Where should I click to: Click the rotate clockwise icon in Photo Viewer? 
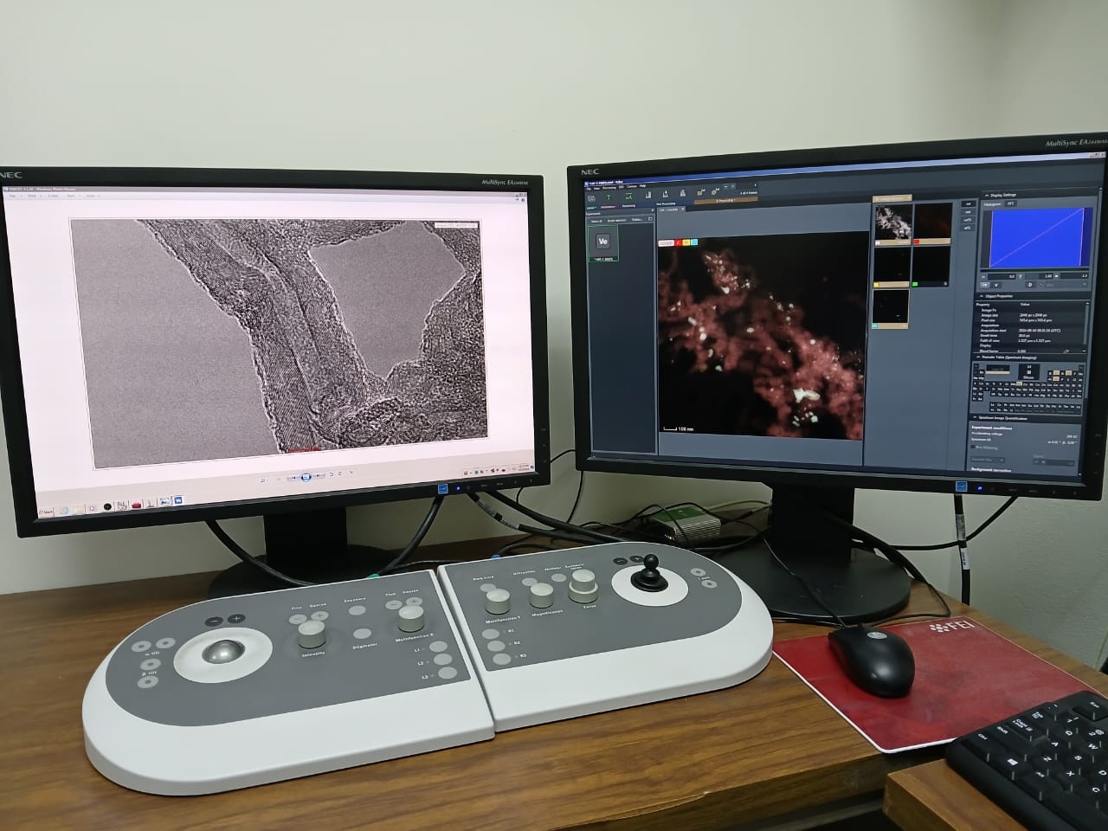pyautogui.click(x=339, y=474)
